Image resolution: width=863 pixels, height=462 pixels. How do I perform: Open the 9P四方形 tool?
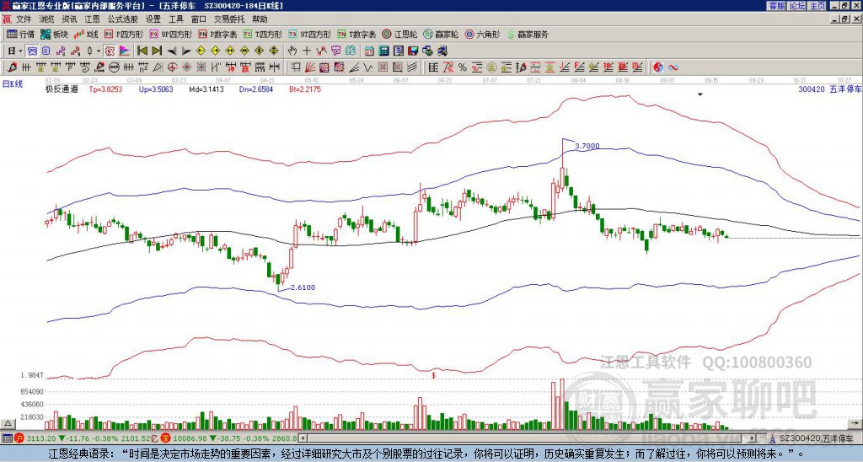pos(171,34)
